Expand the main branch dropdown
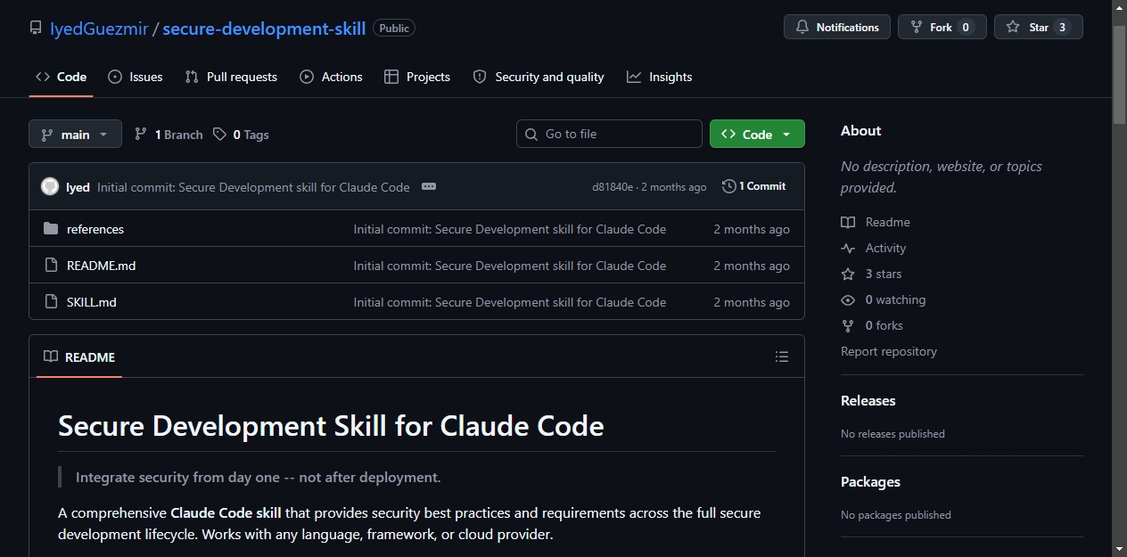Viewport: 1127px width, 557px height. coord(75,134)
